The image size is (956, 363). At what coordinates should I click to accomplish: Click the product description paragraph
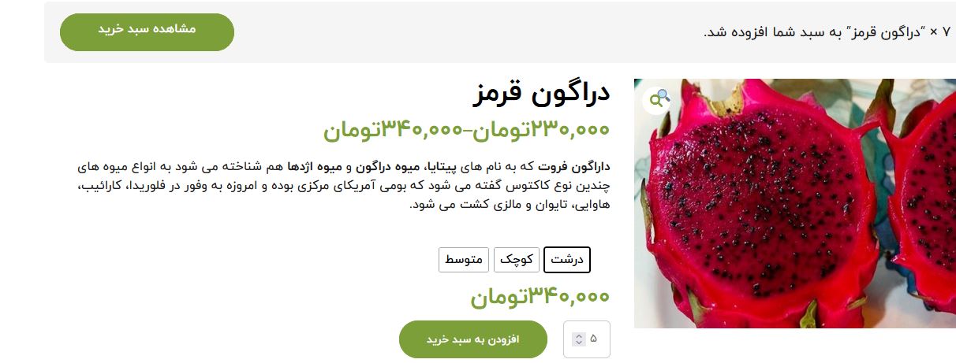tap(343, 186)
